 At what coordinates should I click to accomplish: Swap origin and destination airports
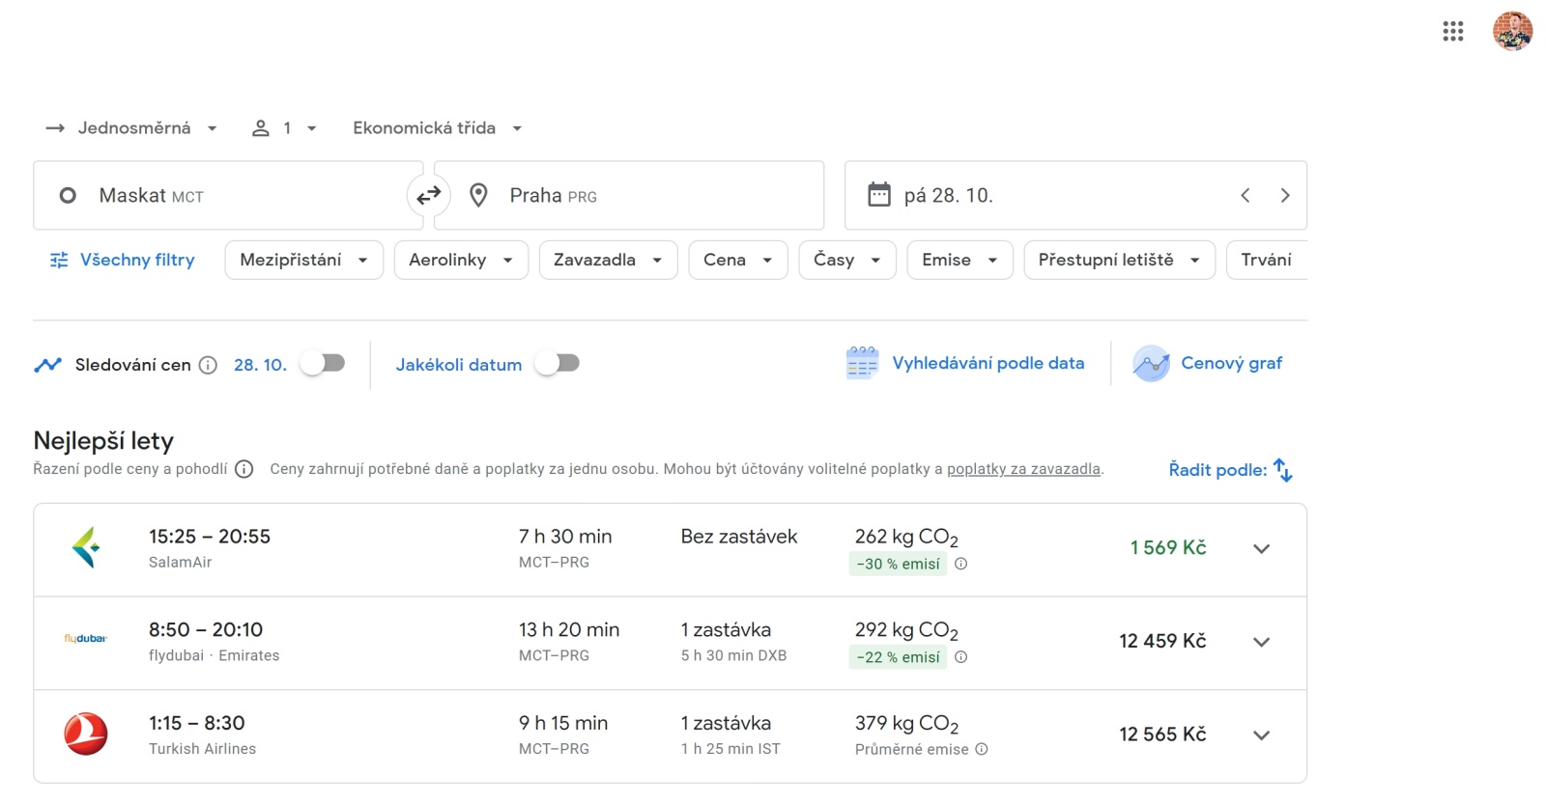coord(428,196)
